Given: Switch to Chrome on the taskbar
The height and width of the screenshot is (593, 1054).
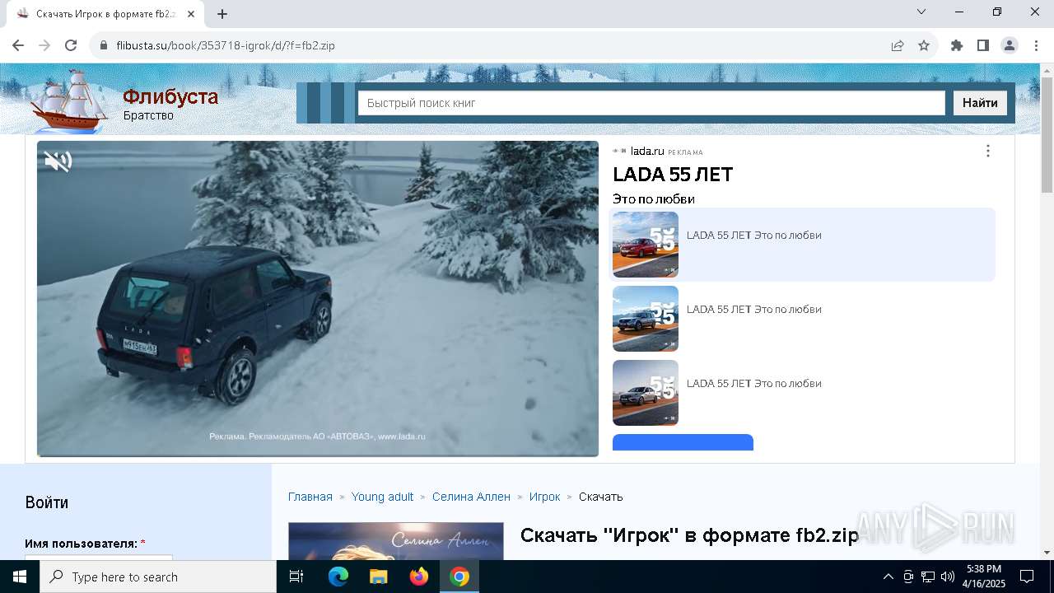Looking at the screenshot, I should pyautogui.click(x=459, y=577).
